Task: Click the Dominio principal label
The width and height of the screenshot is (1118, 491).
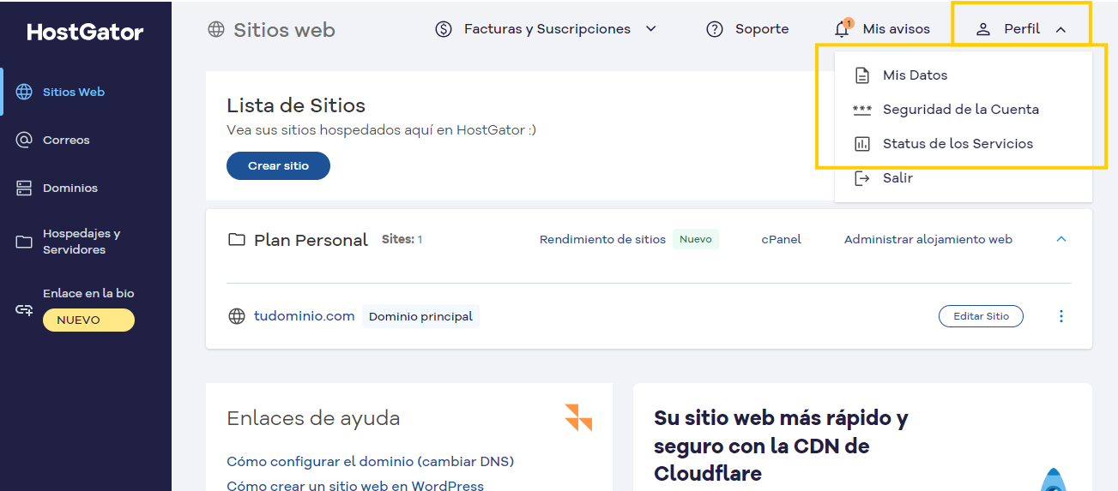Action: pyautogui.click(x=420, y=316)
